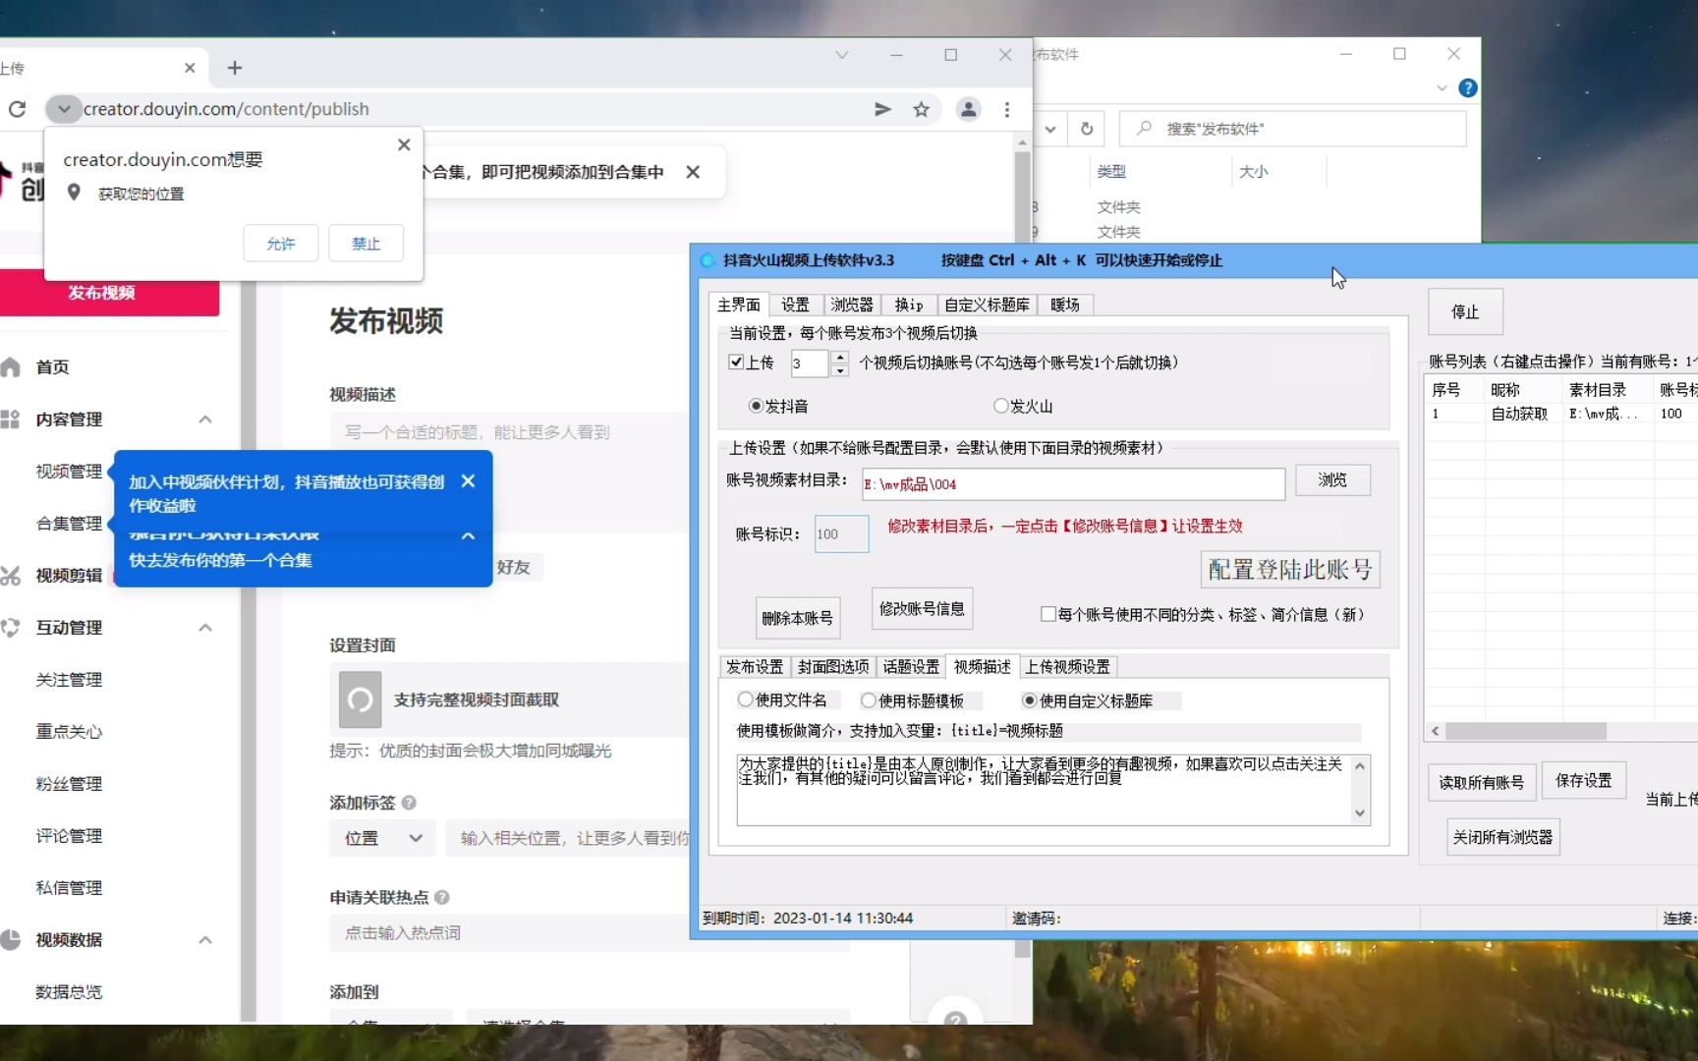Viewport: 1698px width, 1061px height.
Task: Click the 首页 home icon in sidebar
Action: point(10,366)
